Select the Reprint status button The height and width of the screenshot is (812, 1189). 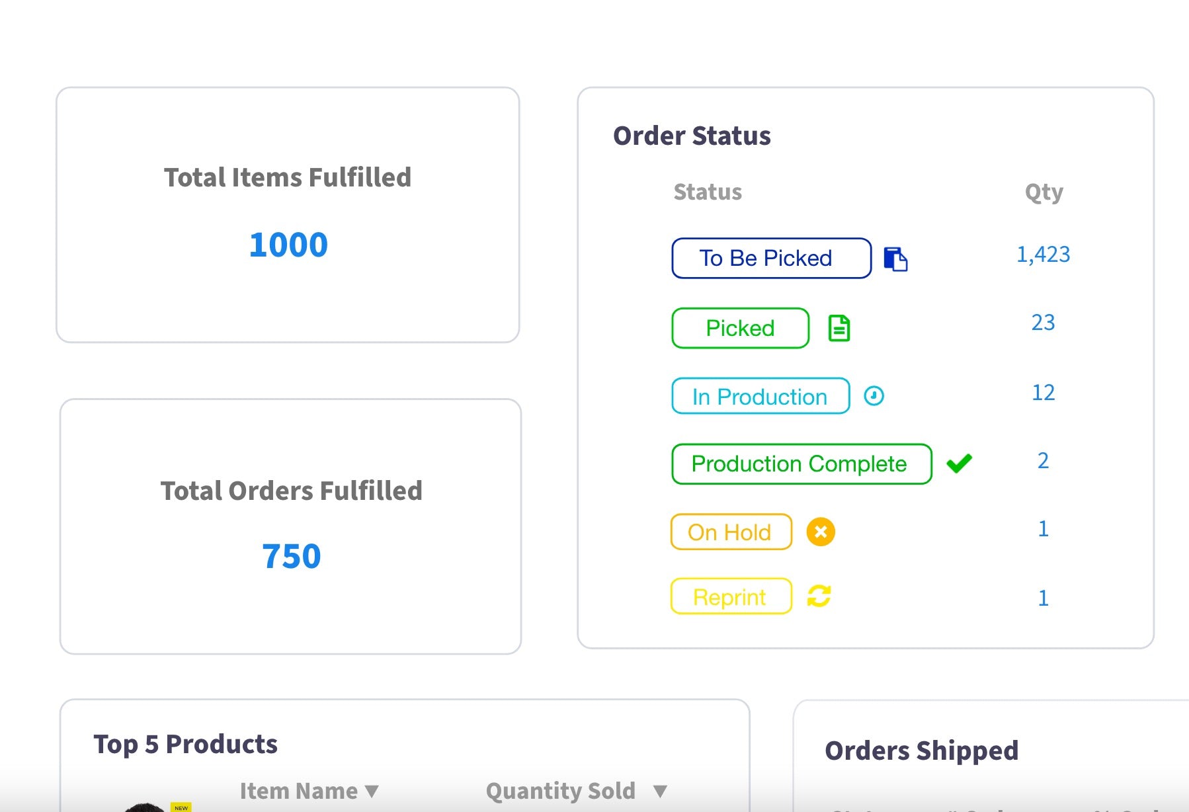pyautogui.click(x=731, y=596)
